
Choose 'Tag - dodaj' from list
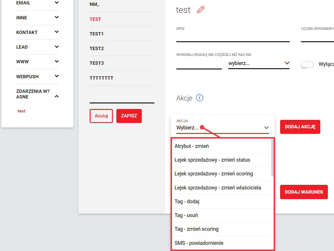[x=187, y=202]
